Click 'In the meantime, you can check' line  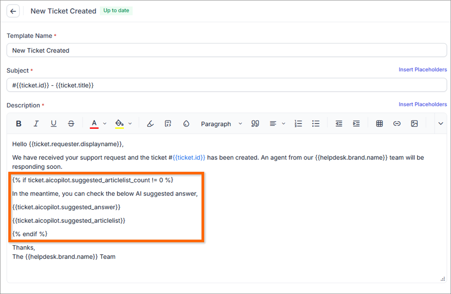tap(105, 193)
